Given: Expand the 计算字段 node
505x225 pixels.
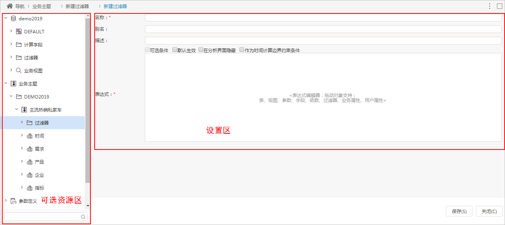Looking at the screenshot, I should (11, 44).
